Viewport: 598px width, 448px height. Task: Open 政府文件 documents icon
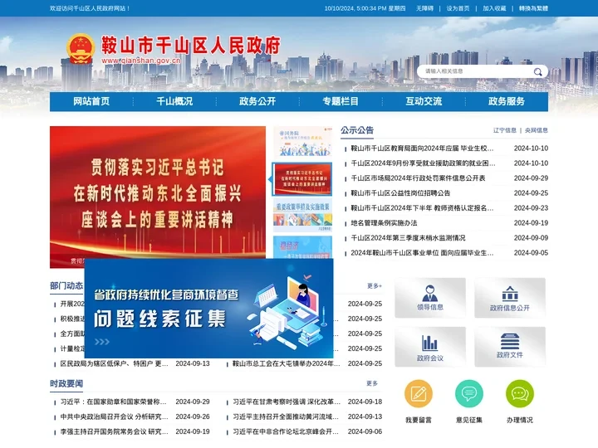(x=509, y=347)
